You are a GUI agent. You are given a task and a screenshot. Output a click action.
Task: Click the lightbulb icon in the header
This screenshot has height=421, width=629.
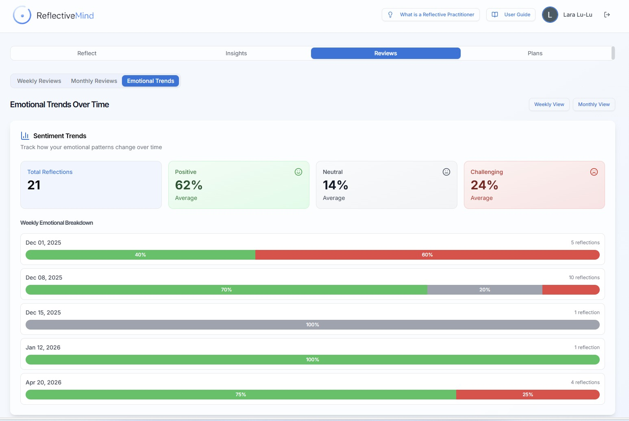390,15
